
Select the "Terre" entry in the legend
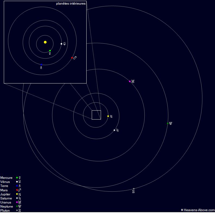(x=4, y=186)
